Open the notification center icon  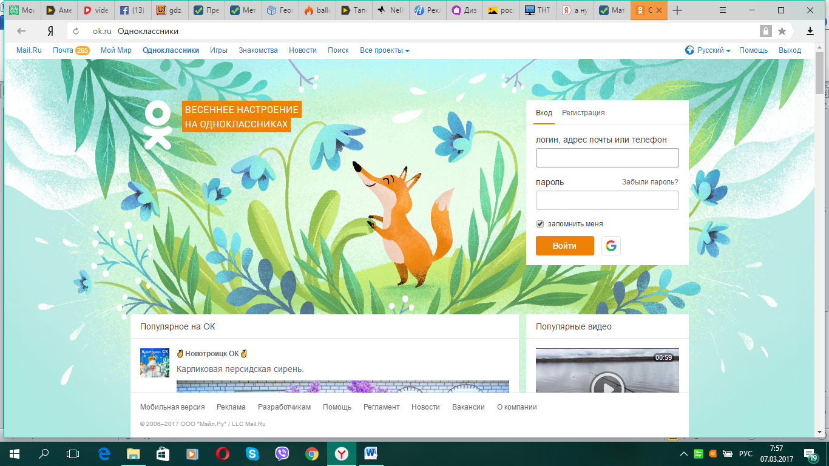tap(811, 454)
